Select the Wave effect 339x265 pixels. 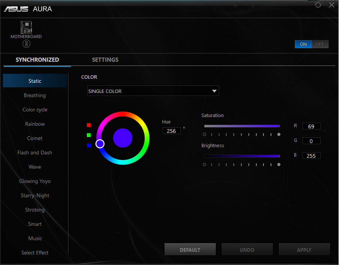pyautogui.click(x=35, y=167)
